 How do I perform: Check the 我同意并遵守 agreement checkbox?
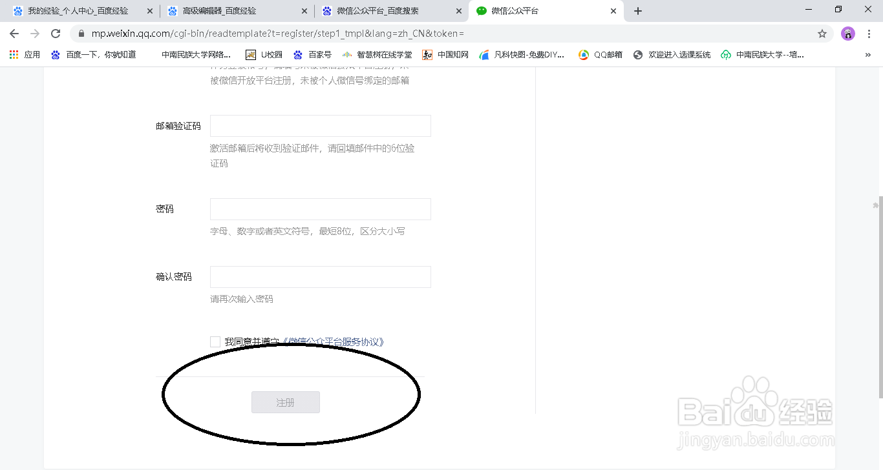pyautogui.click(x=215, y=341)
